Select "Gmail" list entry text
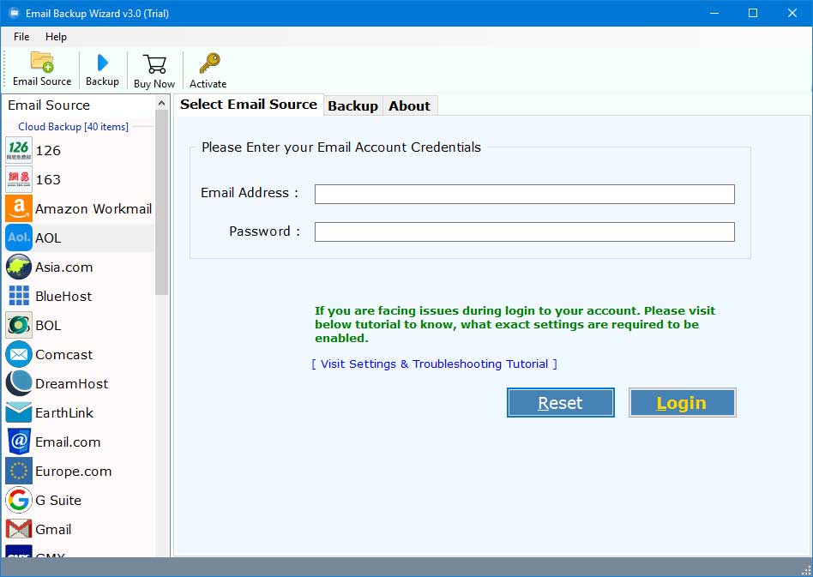 53,529
